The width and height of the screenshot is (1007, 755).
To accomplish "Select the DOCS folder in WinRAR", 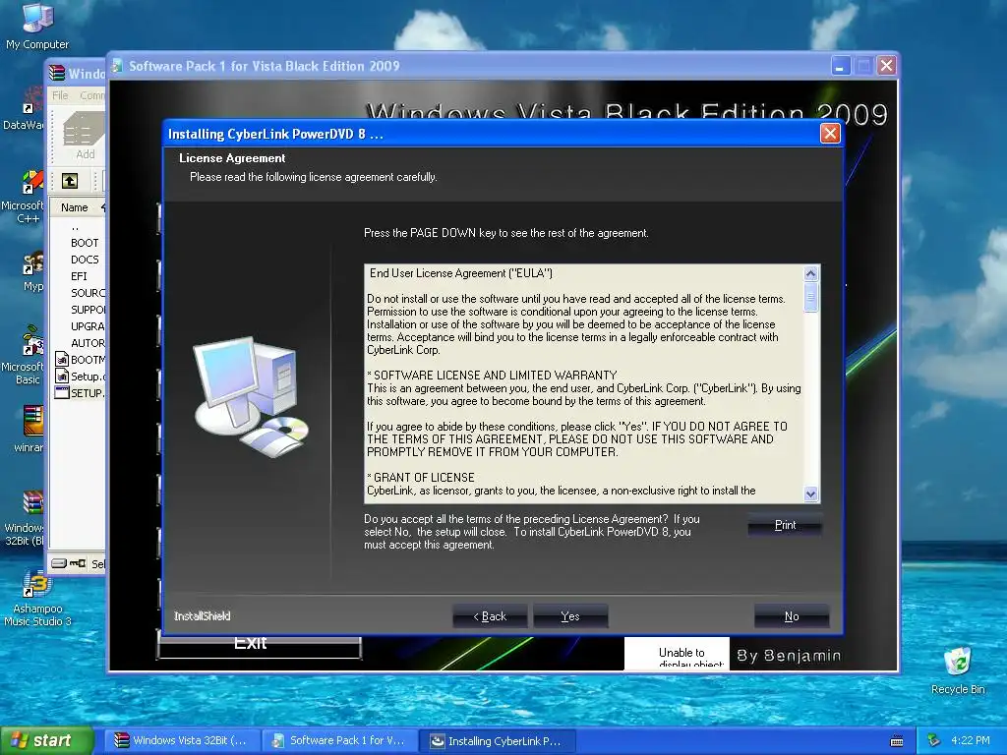I will click(85, 260).
